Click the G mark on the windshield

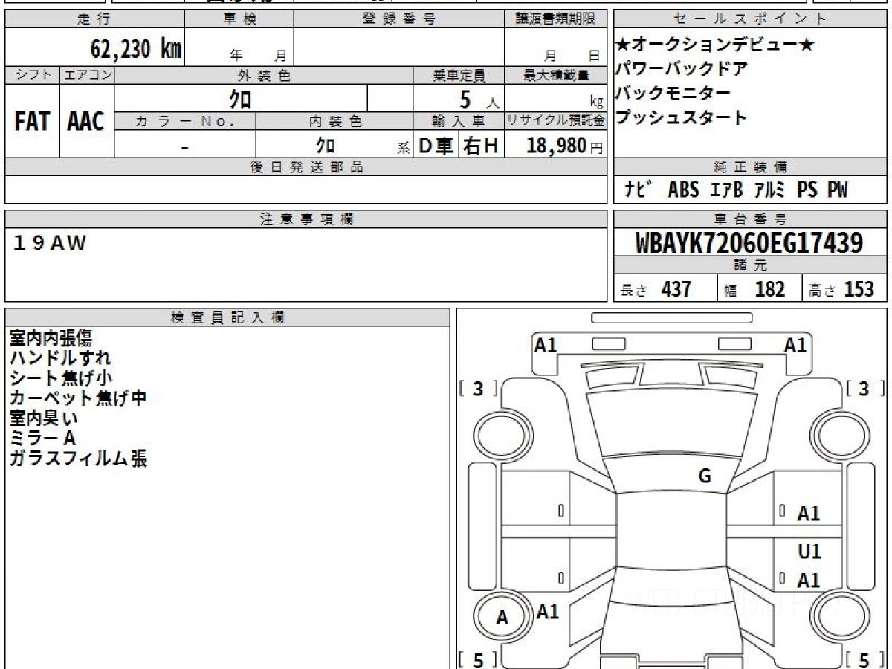tap(705, 476)
